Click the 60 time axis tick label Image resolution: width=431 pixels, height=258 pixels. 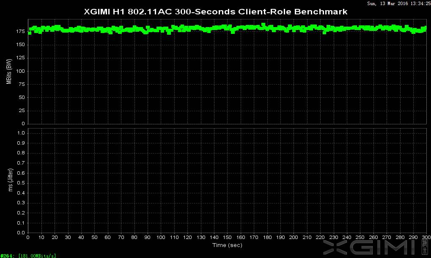(x=108, y=237)
